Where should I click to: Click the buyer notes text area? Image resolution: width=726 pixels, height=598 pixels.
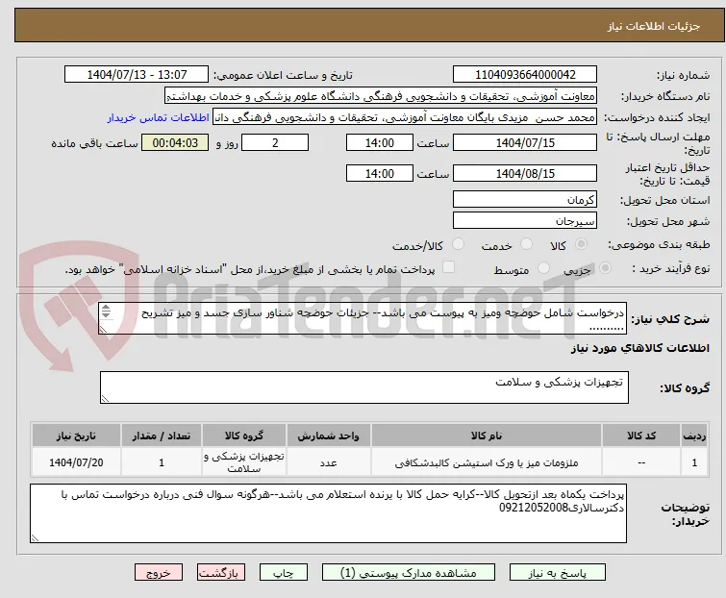(x=328, y=513)
